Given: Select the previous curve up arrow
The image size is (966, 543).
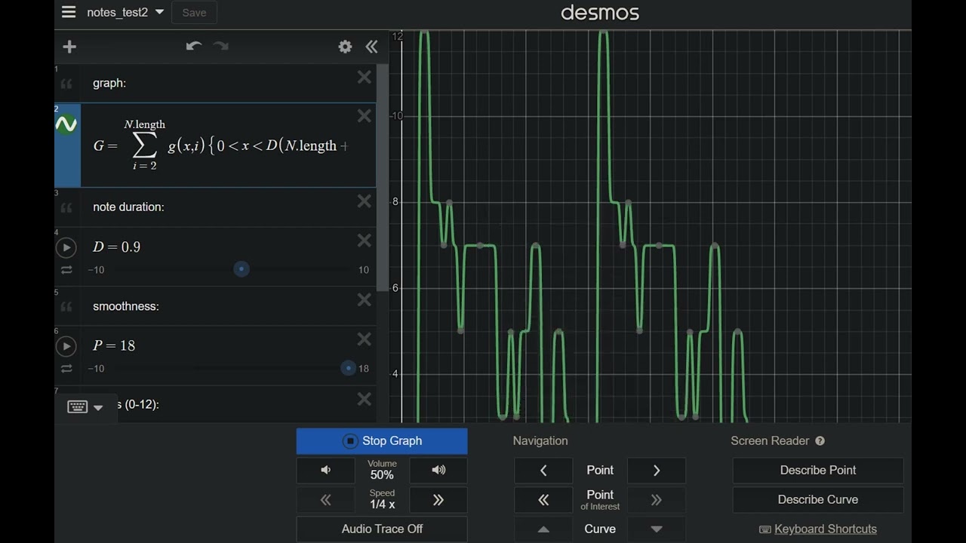Looking at the screenshot, I should click(x=543, y=529).
